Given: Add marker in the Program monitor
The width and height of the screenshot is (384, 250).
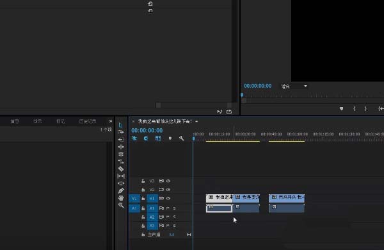Looking at the screenshot, I should point(341,108).
